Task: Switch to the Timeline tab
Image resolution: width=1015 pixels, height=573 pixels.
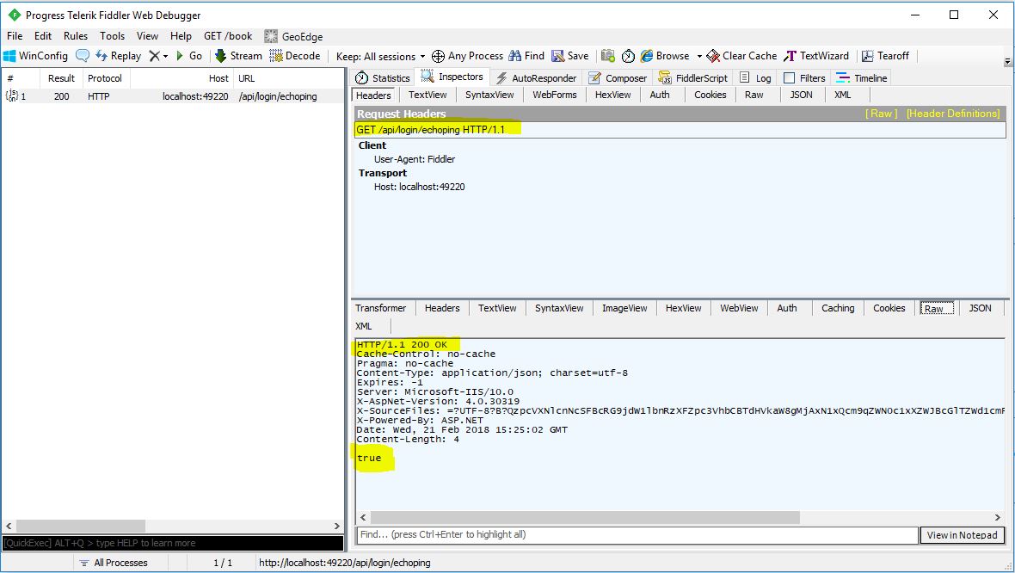Action: click(x=861, y=77)
